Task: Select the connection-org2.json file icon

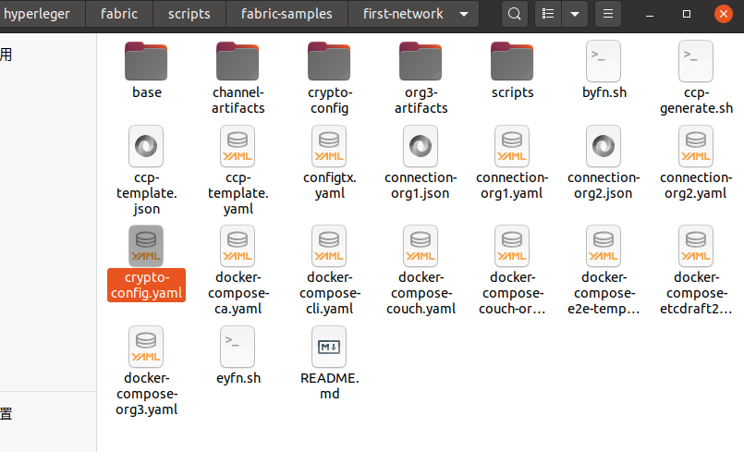Action: [x=604, y=146]
